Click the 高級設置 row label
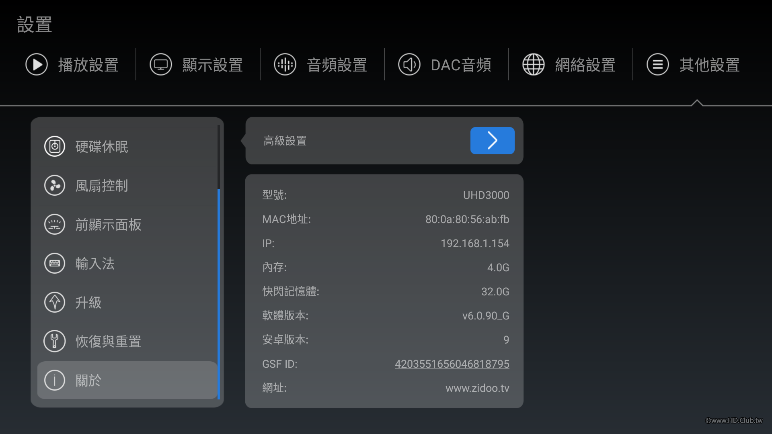 pyautogui.click(x=285, y=141)
